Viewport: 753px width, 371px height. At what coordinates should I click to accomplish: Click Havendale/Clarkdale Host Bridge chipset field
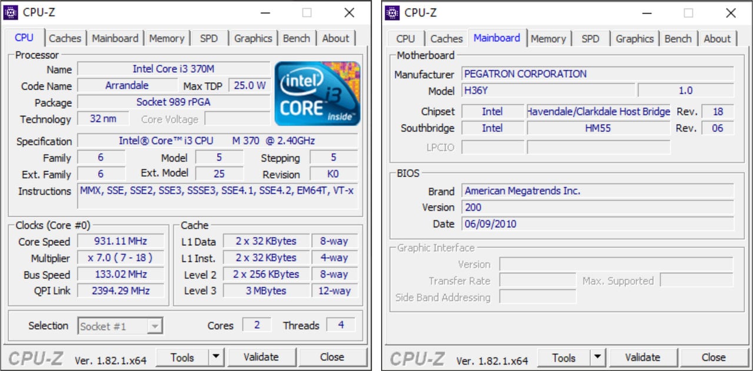click(x=598, y=111)
